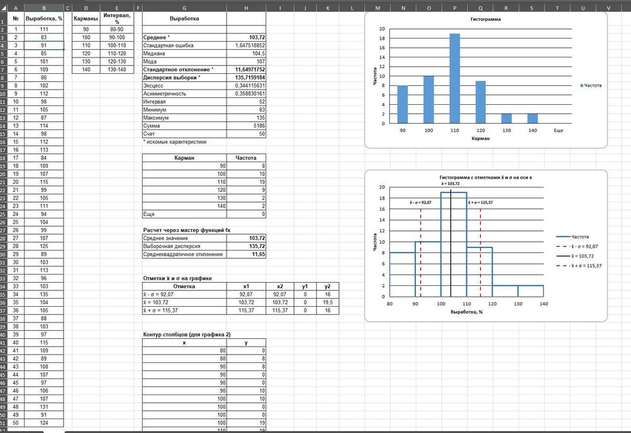Select the interval cell '80-90'
Image resolution: width=631 pixels, height=433 pixels.
[x=117, y=30]
